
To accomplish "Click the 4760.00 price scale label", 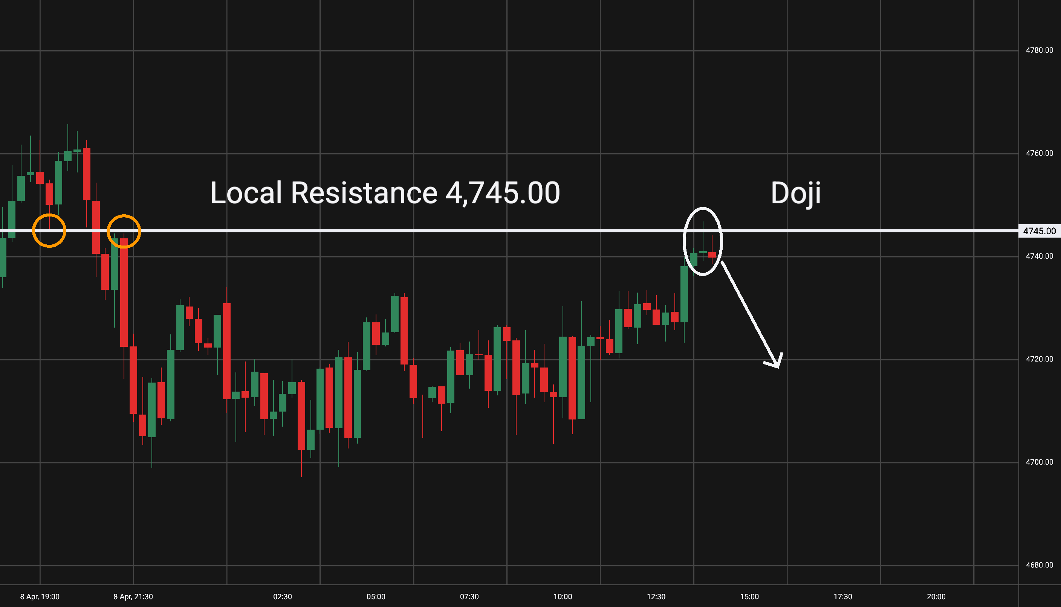I will click(1039, 153).
